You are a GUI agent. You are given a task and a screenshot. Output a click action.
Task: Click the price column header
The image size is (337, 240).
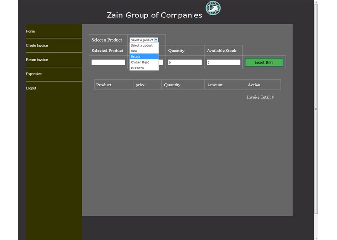click(x=140, y=85)
